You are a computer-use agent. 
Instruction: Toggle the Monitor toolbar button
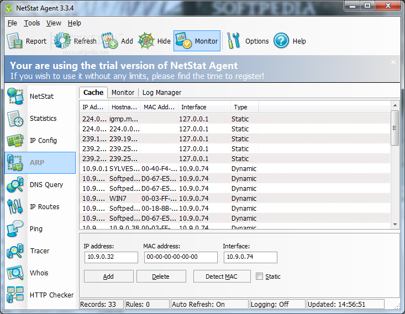click(x=197, y=41)
